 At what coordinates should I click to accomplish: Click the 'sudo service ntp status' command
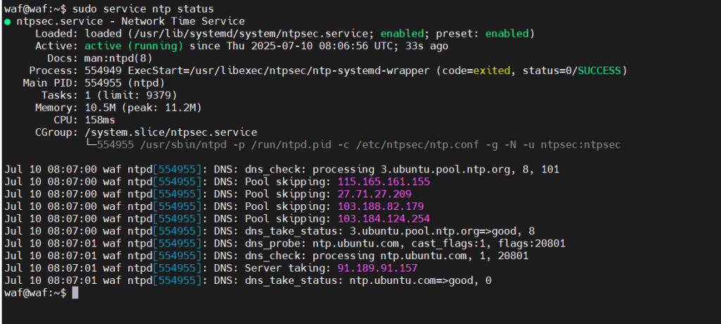(143, 8)
